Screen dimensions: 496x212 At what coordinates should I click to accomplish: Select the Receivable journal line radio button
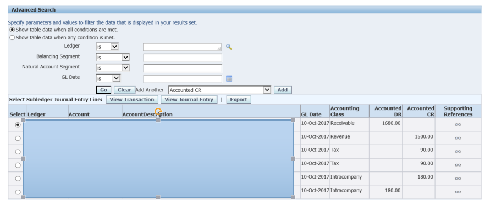18,125
